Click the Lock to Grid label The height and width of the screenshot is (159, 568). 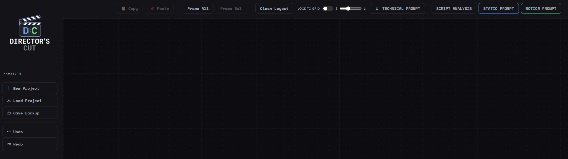(x=308, y=9)
